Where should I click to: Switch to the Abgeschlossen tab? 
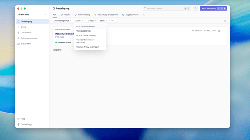coord(131,15)
